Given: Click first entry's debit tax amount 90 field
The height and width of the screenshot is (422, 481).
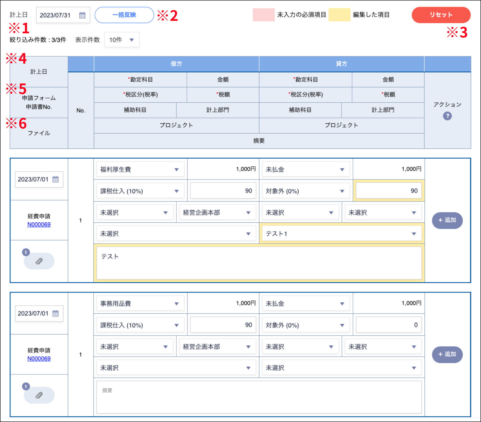Looking at the screenshot, I should point(223,191).
